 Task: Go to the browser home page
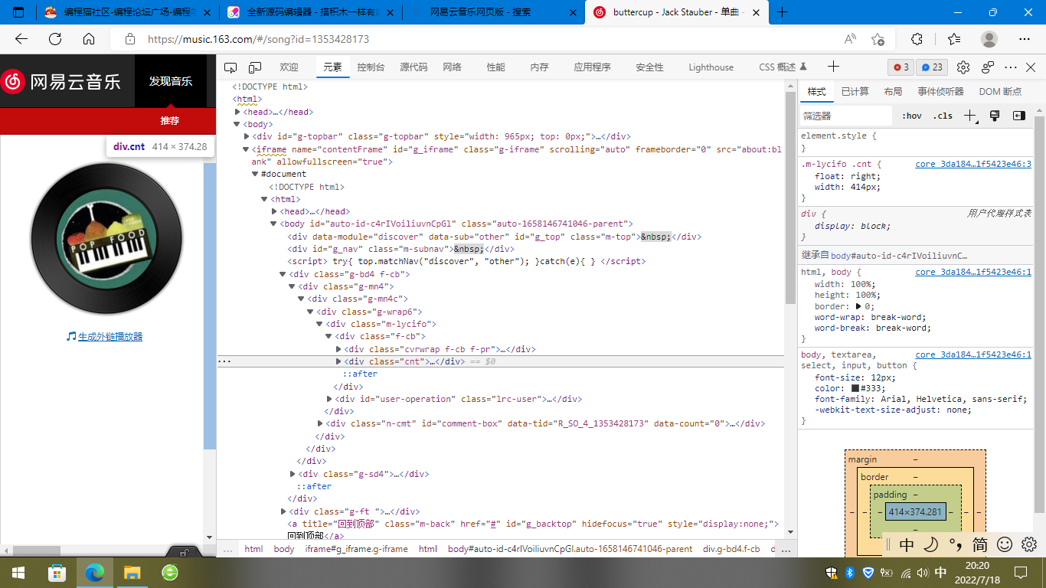[x=89, y=39]
